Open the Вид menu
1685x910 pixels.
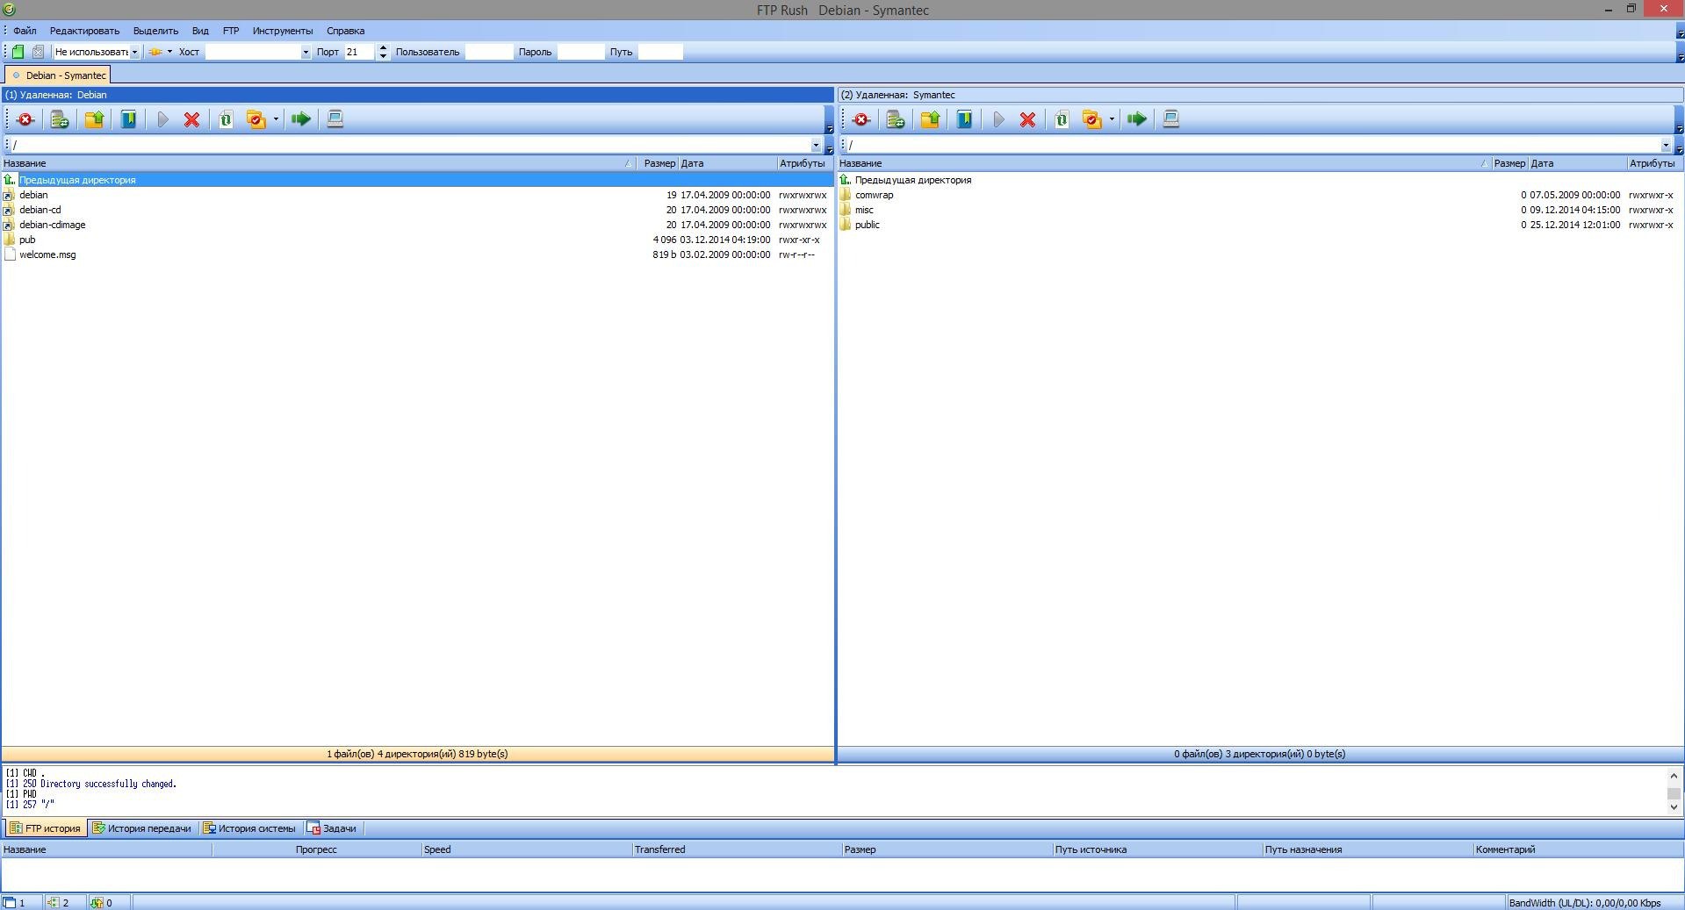click(200, 31)
